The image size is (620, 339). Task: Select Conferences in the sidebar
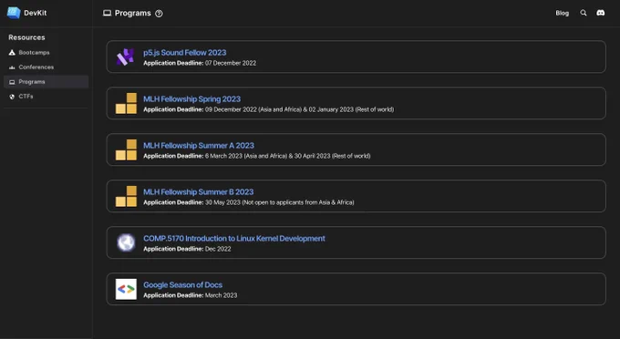pyautogui.click(x=46, y=67)
